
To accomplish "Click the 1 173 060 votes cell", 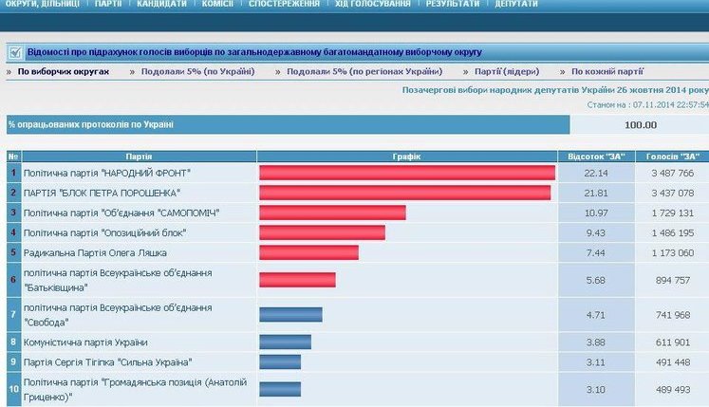I will (672, 252).
